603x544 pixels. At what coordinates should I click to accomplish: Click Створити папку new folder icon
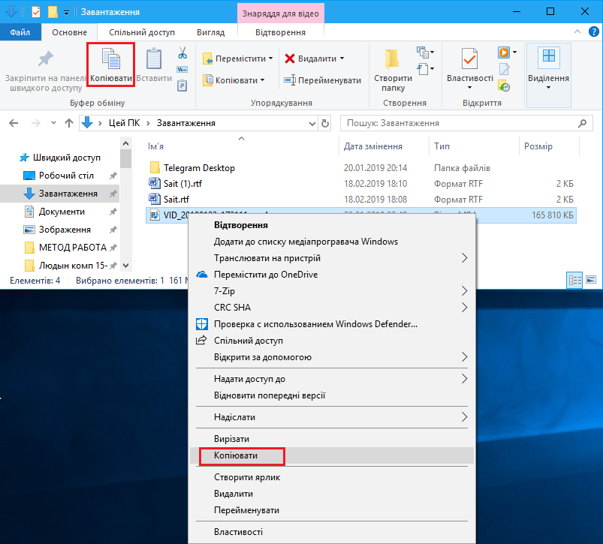(393, 59)
